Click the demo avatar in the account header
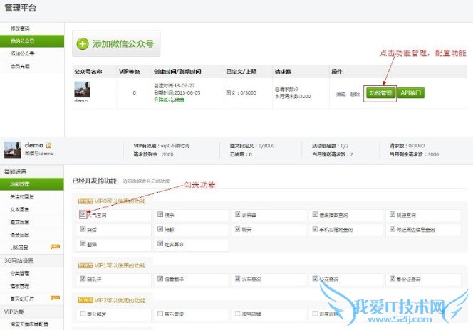 tap(12, 149)
